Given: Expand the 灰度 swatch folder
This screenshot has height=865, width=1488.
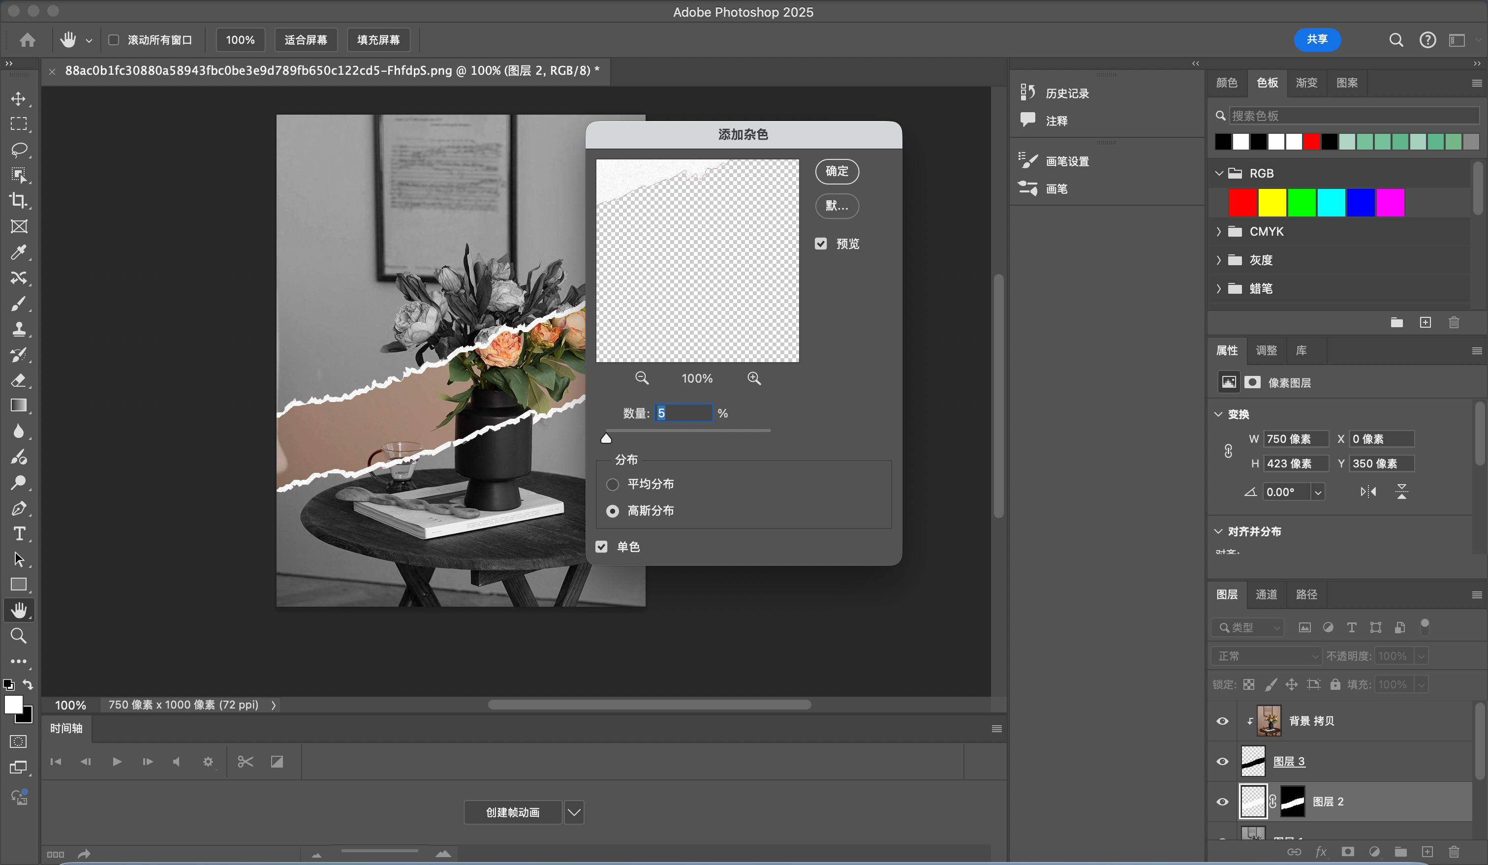Looking at the screenshot, I should (x=1218, y=260).
